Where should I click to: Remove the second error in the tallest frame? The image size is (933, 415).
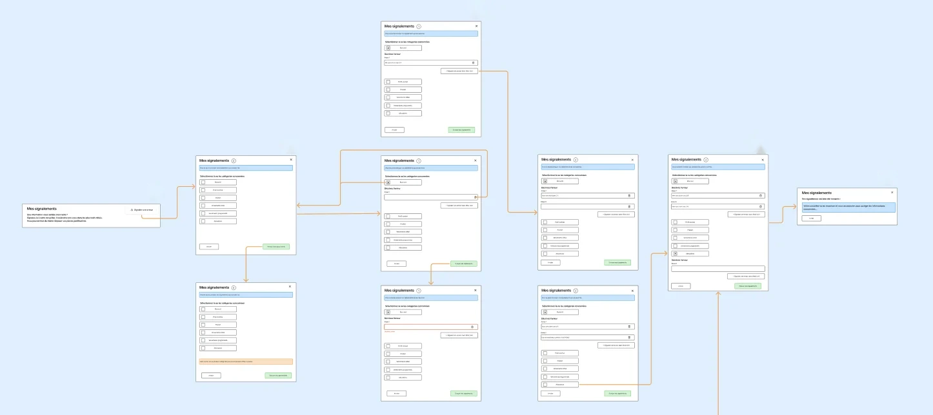click(x=761, y=206)
